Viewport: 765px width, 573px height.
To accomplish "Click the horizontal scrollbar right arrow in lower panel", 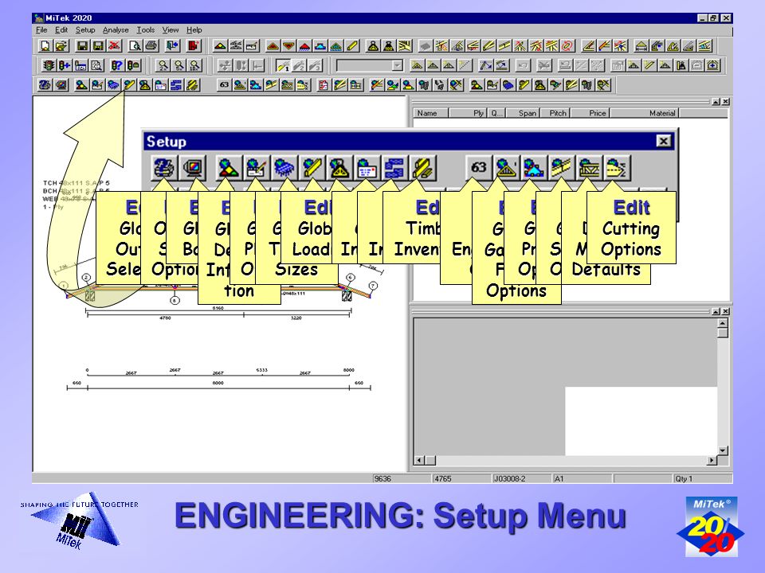I will (712, 460).
